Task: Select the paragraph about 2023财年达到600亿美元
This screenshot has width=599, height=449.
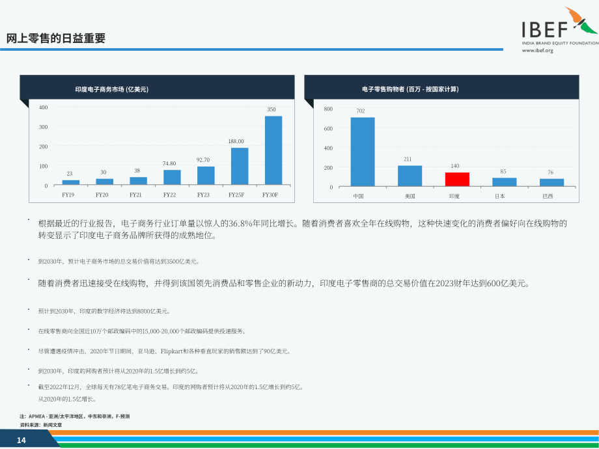Action: (x=284, y=284)
